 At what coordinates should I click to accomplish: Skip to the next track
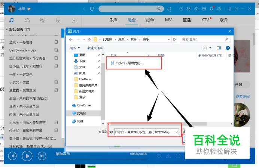click(42, 156)
